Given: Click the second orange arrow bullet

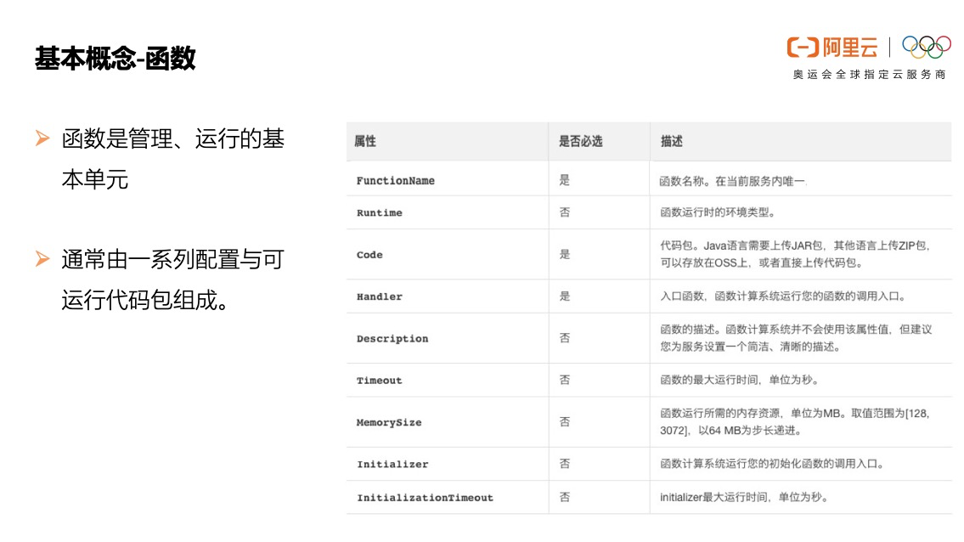Looking at the screenshot, I should pos(42,259).
